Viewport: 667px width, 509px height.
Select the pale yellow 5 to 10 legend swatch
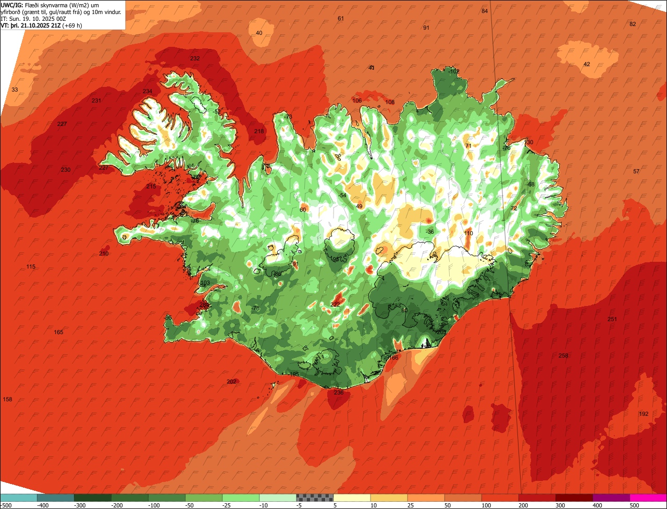click(352, 498)
